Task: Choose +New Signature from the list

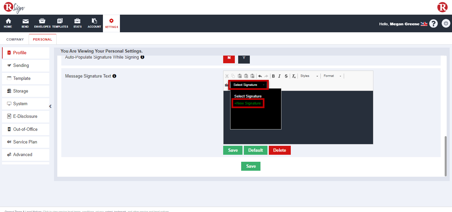Action: pos(247,104)
